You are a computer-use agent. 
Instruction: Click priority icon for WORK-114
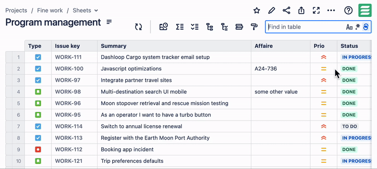point(324,126)
